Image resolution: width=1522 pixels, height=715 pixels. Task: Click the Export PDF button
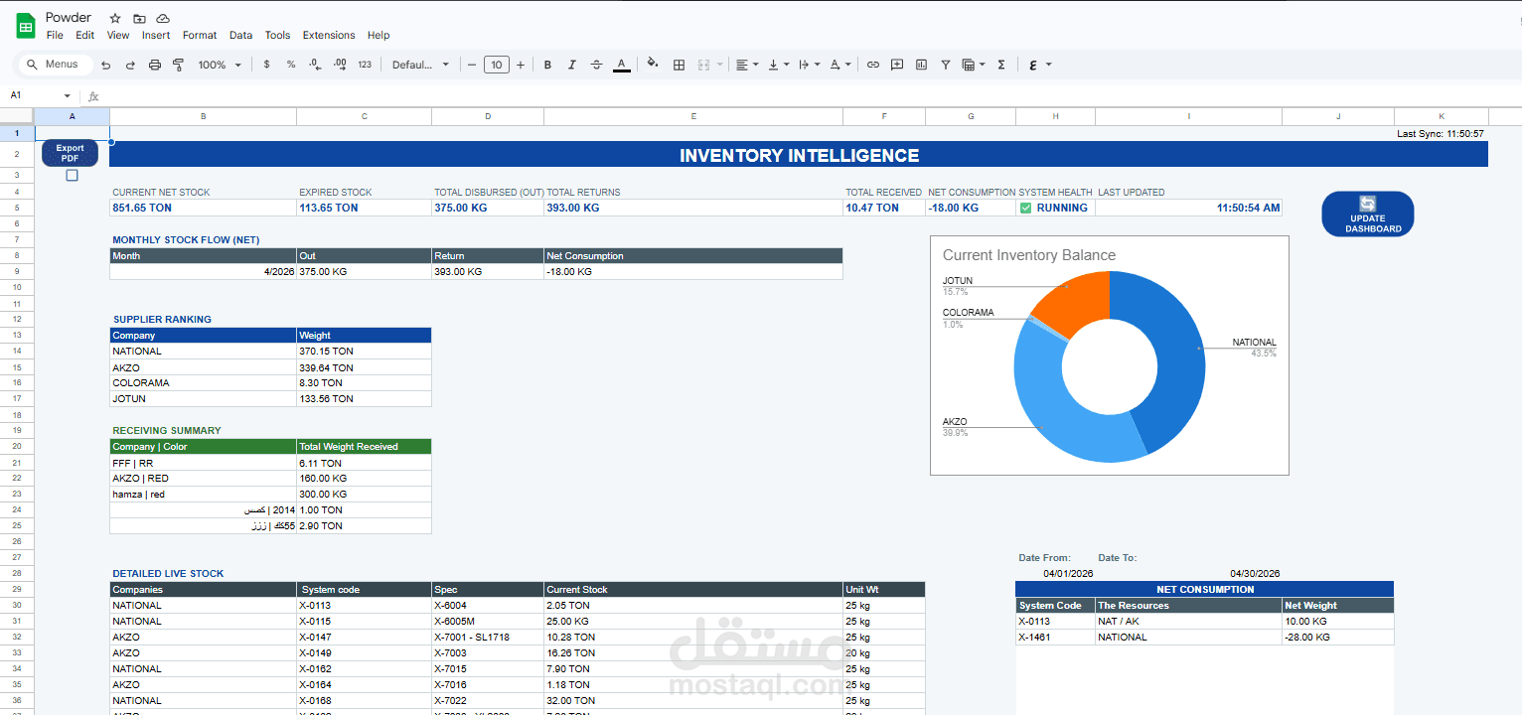pyautogui.click(x=70, y=153)
